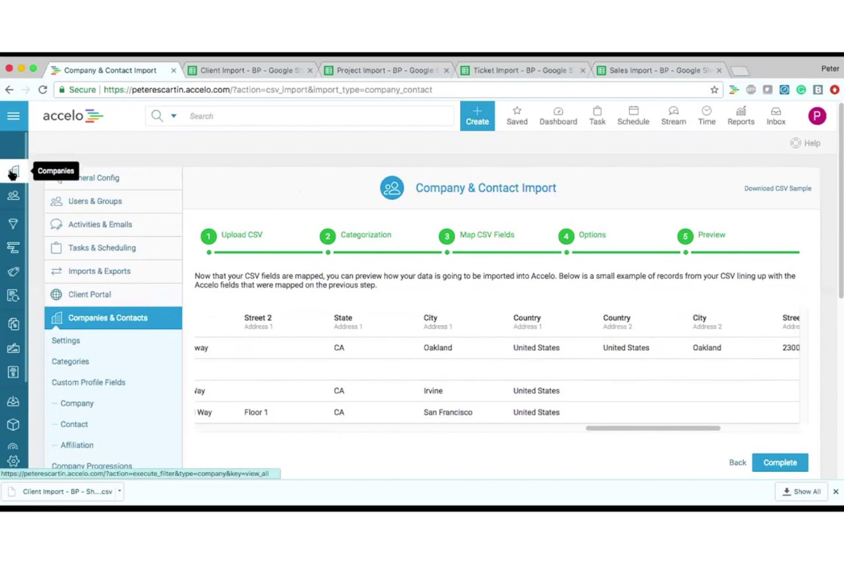Click the Floor 1 cell

256,412
